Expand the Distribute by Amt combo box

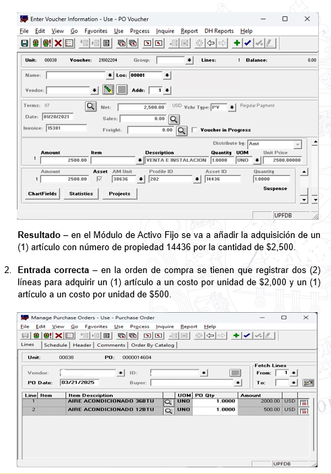coord(298,144)
